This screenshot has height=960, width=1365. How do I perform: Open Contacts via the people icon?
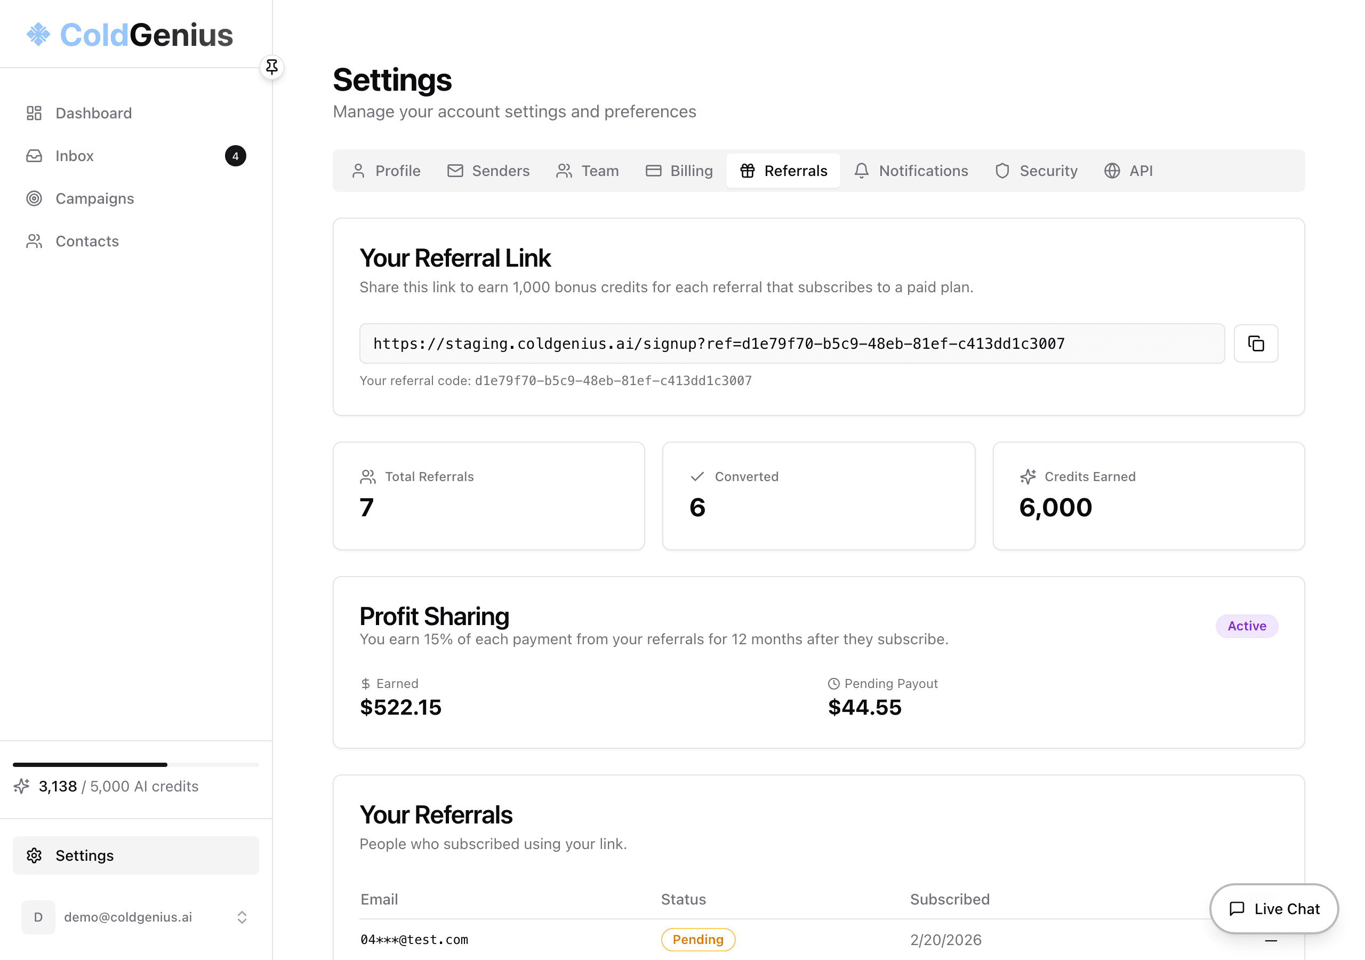(34, 241)
